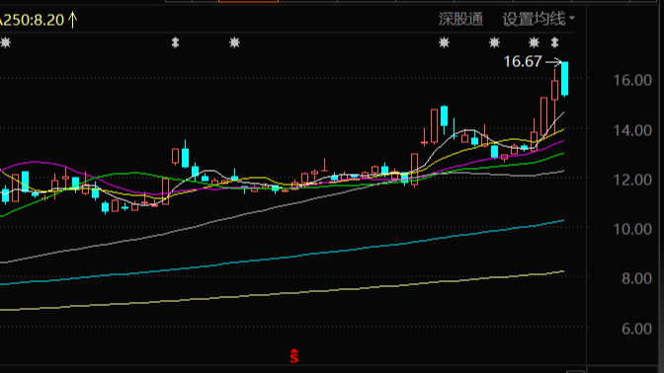Click the yellow up arrow beside MA250:8.20
This screenshot has height=373, width=664.
[x=73, y=20]
